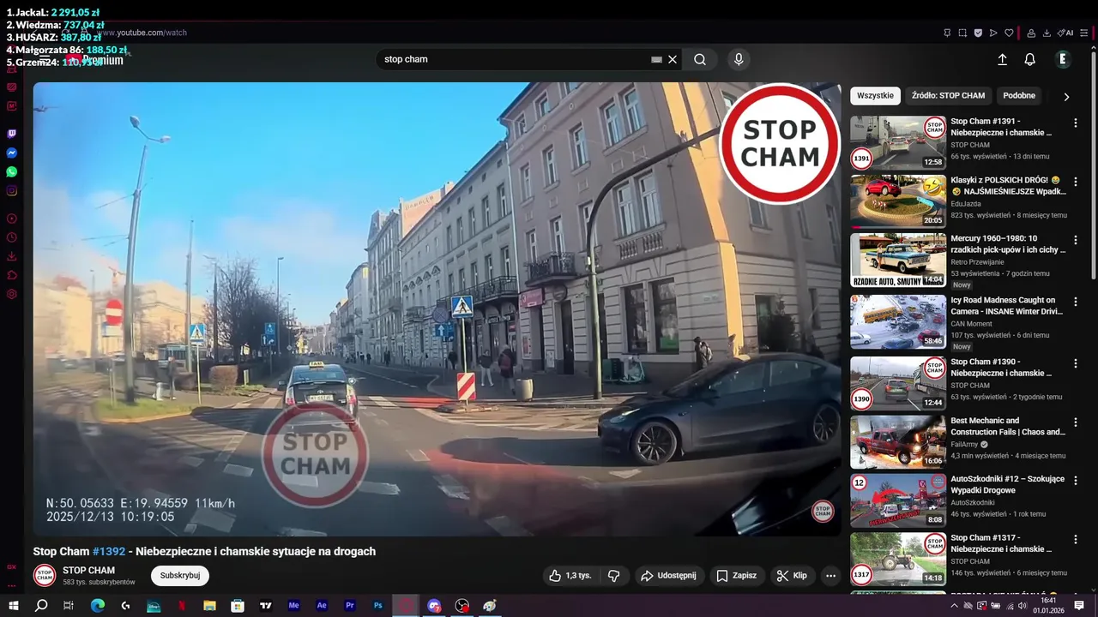Open the browser downloads toolbar icon

coord(1047,33)
